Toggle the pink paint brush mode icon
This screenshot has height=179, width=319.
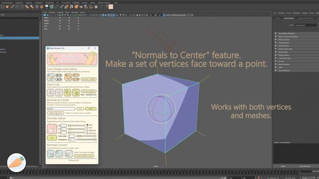(x=52, y=129)
